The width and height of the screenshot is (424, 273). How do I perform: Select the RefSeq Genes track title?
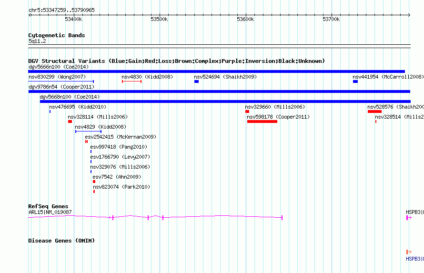click(x=48, y=206)
